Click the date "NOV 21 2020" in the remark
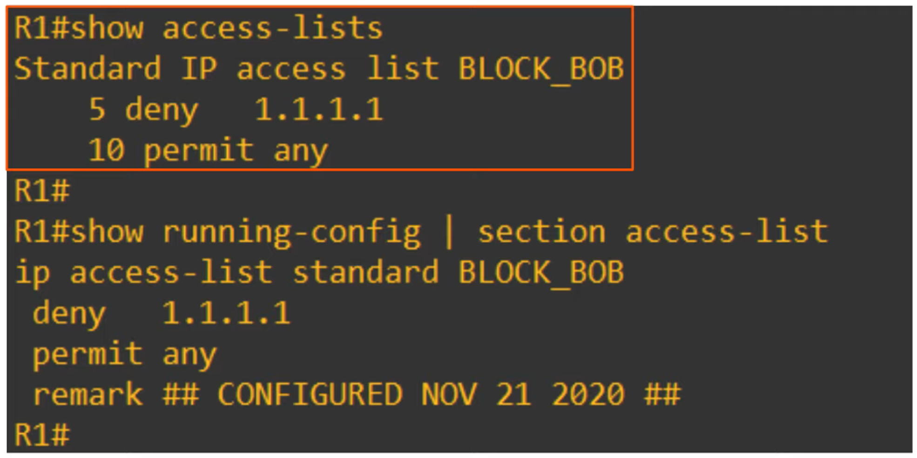The width and height of the screenshot is (917, 458). tap(522, 395)
